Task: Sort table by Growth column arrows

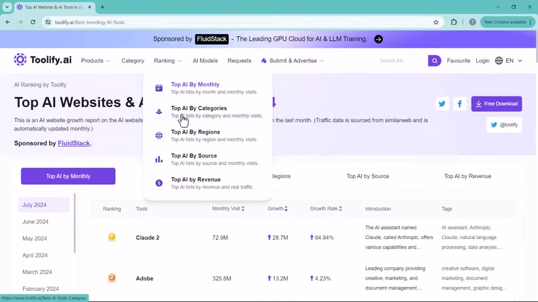Action: [286, 208]
